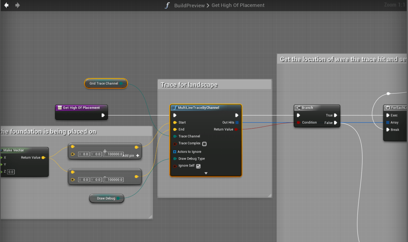Click Add pin plus on vector node

pyautogui.click(x=137, y=156)
